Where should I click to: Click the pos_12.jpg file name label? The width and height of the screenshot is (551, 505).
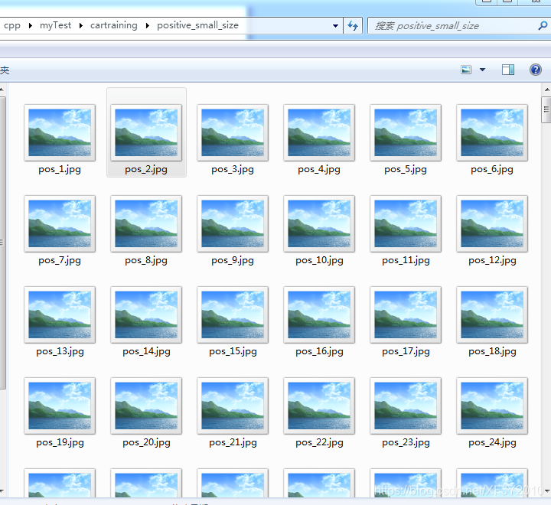tap(492, 260)
